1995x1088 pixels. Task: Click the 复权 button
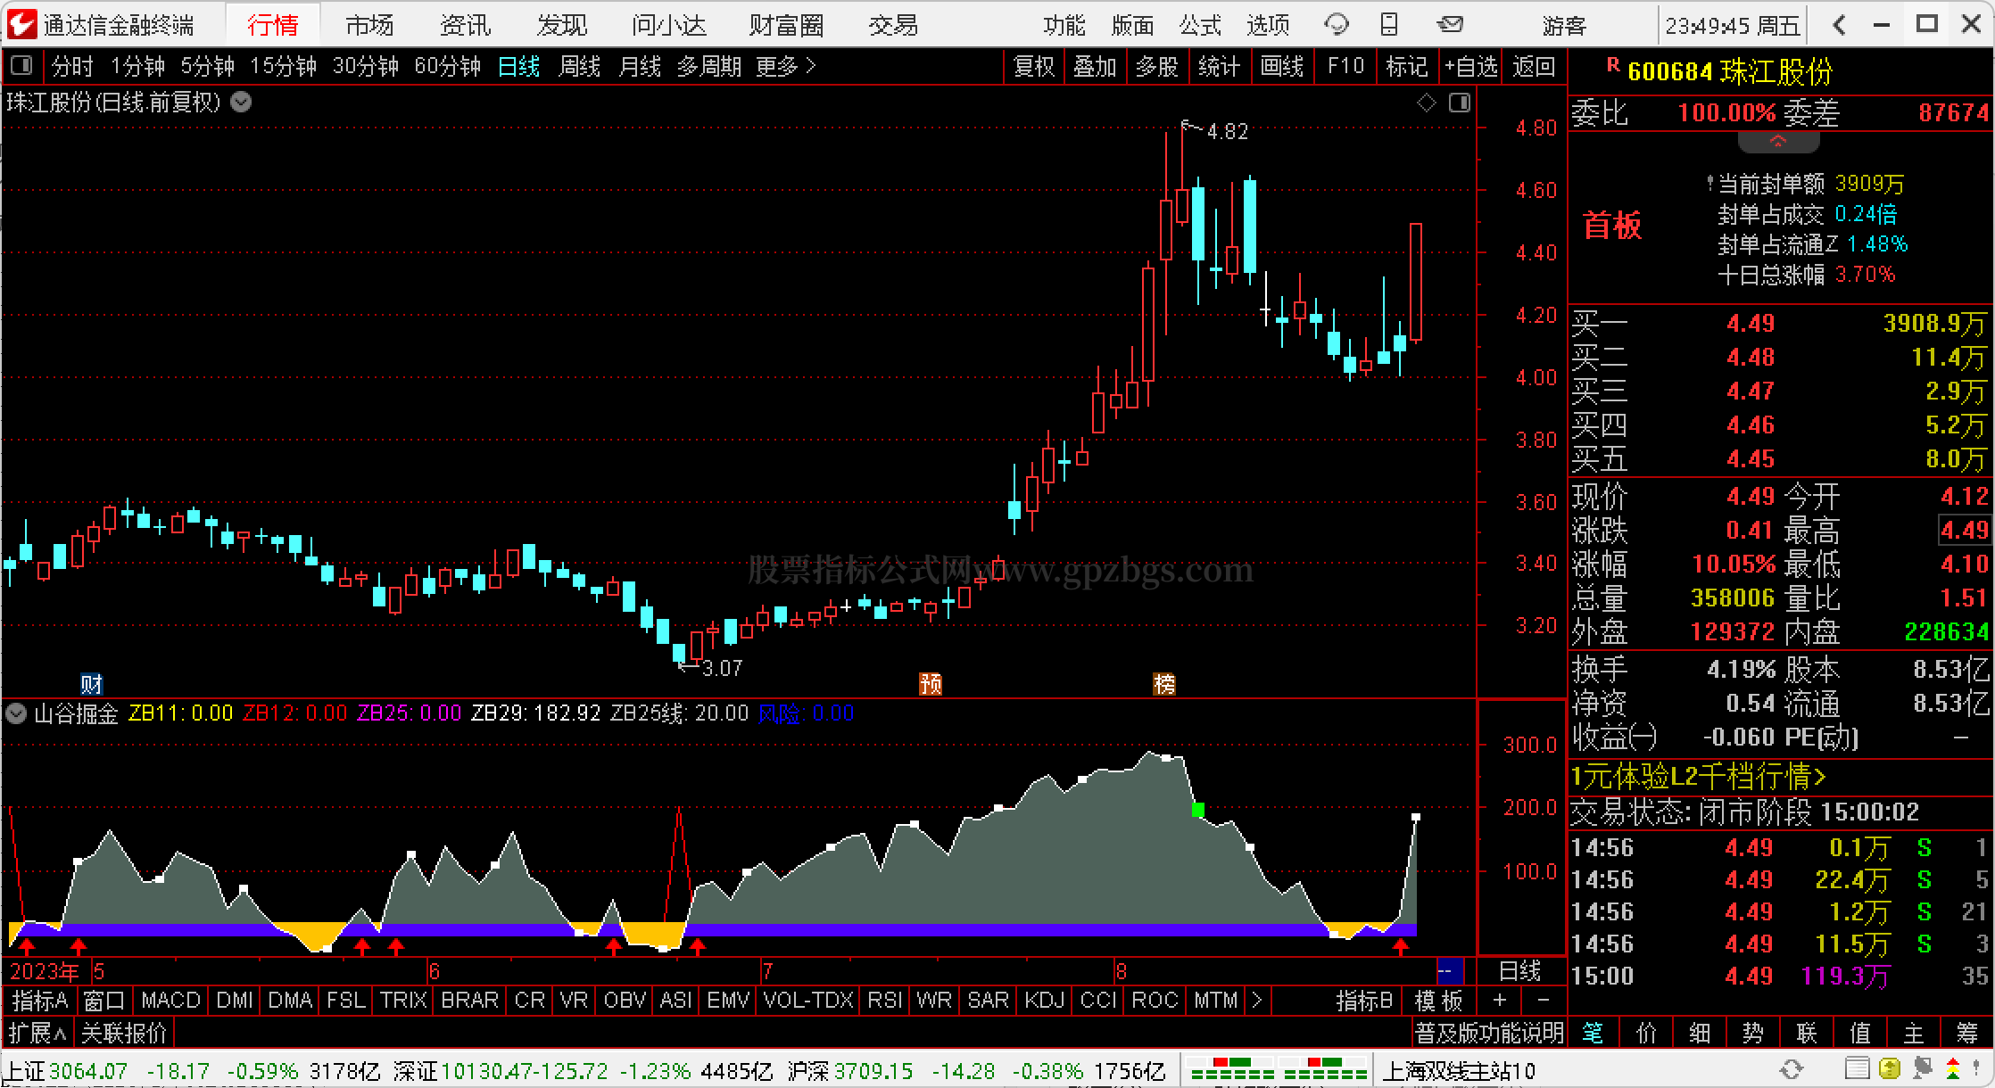(1034, 66)
